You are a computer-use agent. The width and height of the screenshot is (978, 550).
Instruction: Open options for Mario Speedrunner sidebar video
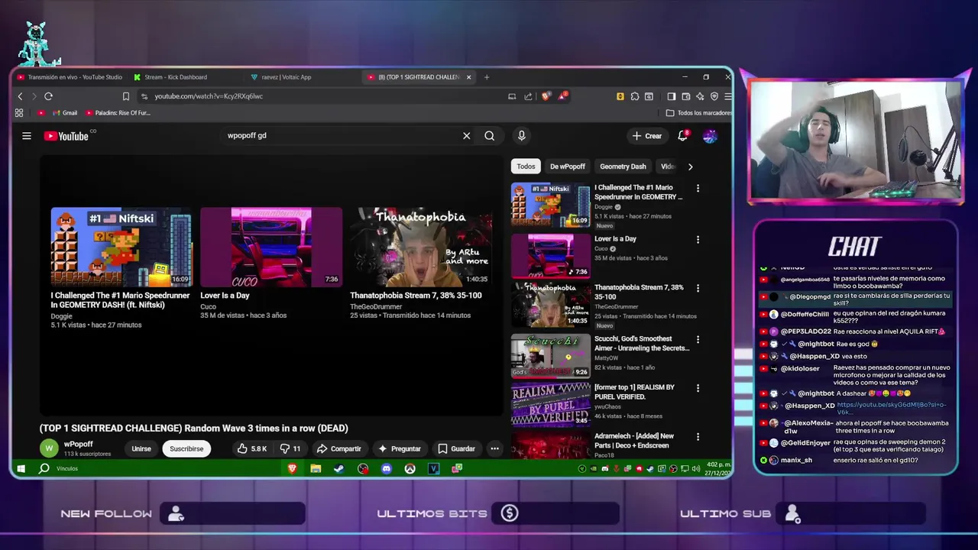pyautogui.click(x=698, y=188)
